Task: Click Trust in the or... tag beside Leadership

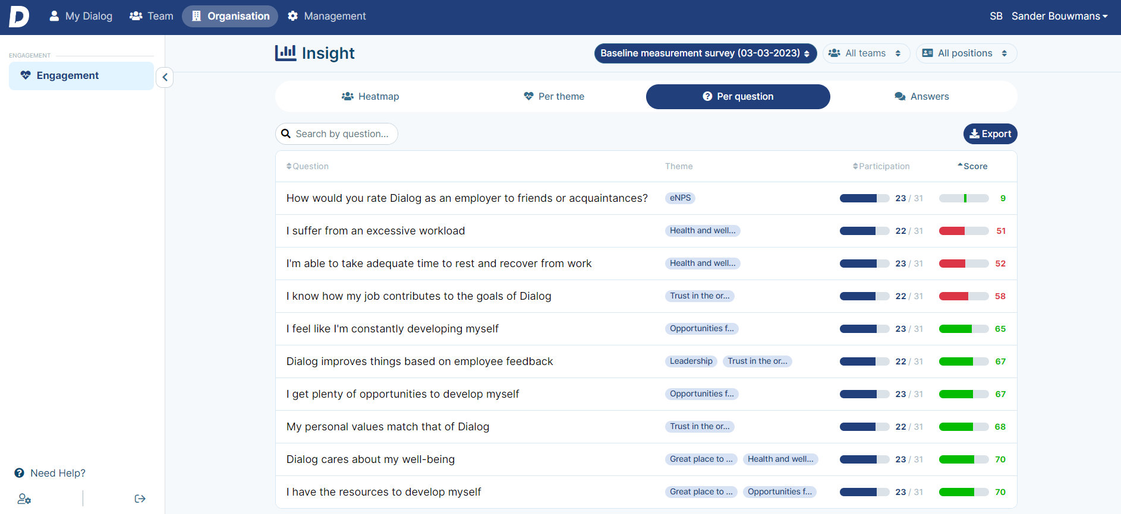Action: (757, 361)
